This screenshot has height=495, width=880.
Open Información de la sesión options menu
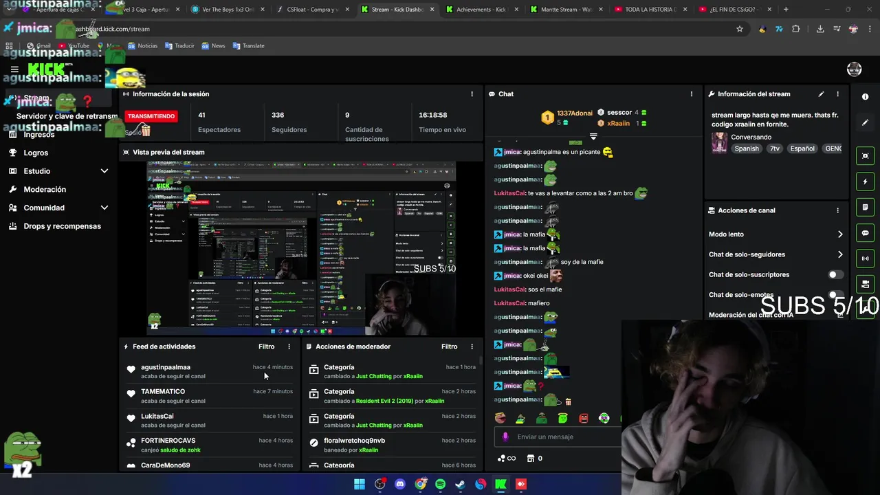tap(472, 94)
